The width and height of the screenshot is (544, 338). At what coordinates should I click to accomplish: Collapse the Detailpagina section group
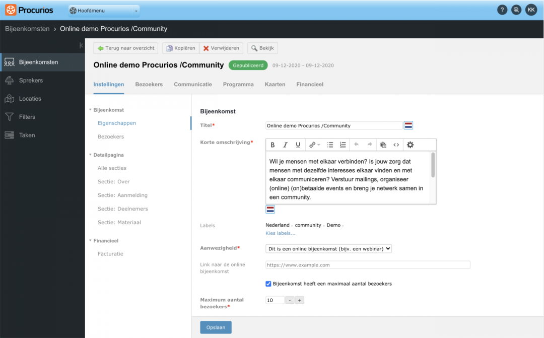90,155
